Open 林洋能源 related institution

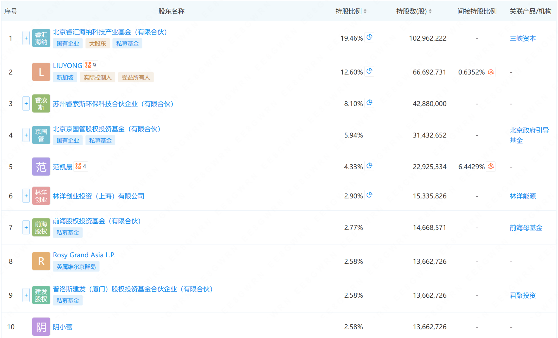point(523,196)
